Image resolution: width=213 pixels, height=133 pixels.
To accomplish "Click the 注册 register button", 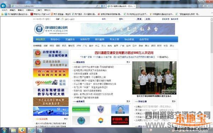I will tap(148, 19).
